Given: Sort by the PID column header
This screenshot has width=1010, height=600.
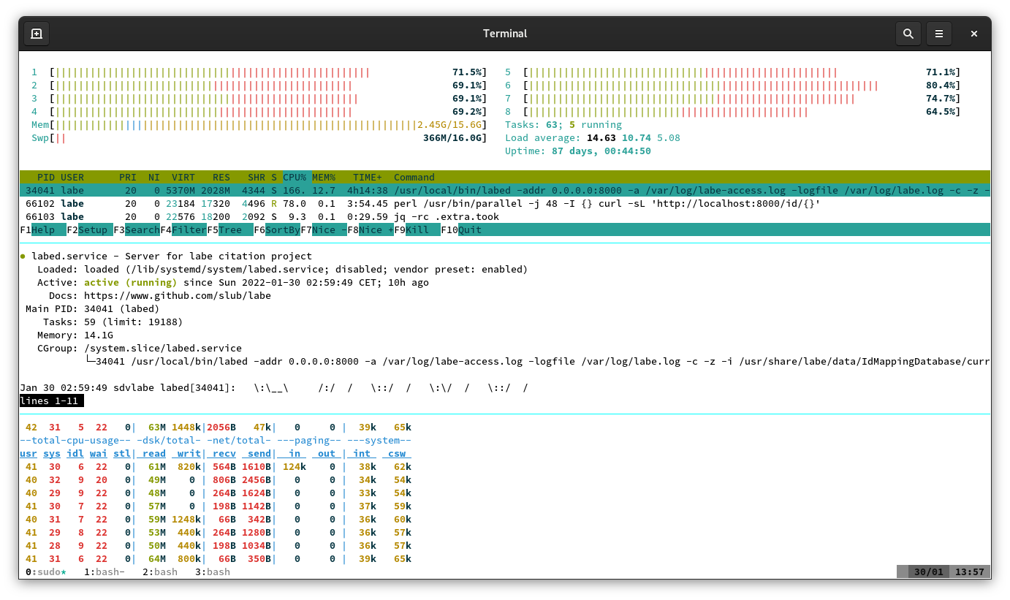Looking at the screenshot, I should [46, 178].
